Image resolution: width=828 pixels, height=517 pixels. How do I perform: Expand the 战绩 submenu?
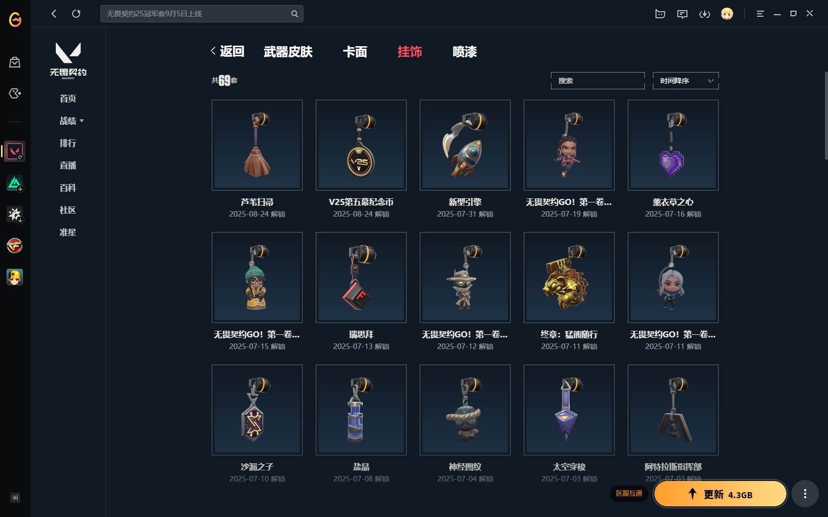pos(72,121)
